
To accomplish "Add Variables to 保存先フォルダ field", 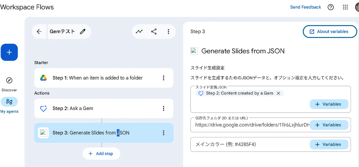I will point(329,125).
